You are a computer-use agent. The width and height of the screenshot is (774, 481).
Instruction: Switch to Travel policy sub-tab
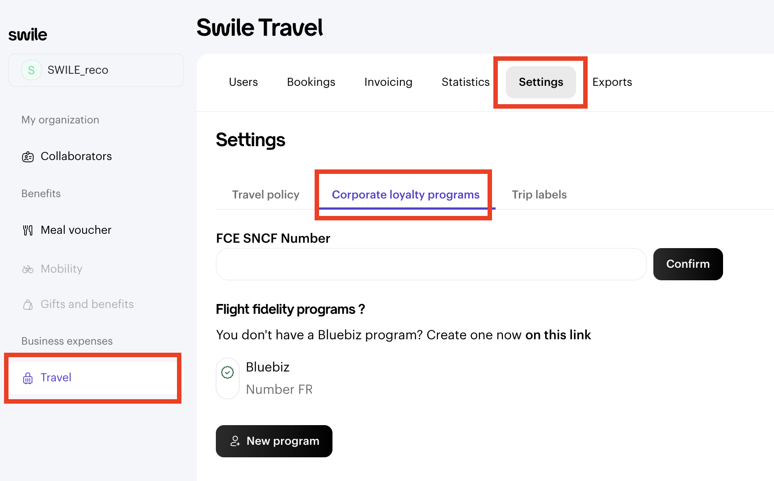pyautogui.click(x=265, y=195)
